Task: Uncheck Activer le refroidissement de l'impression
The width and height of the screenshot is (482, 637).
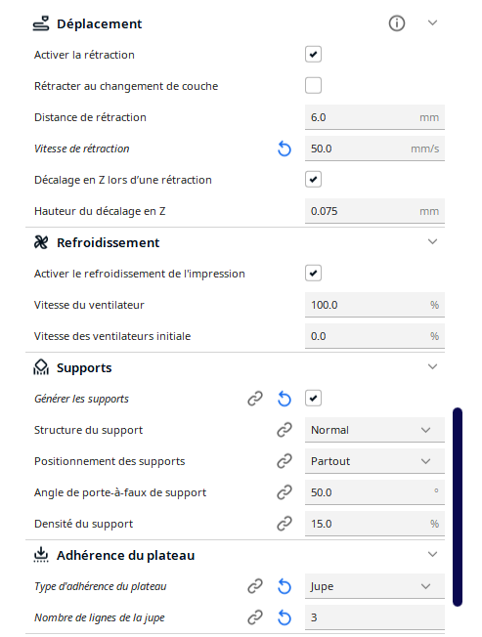Action: point(313,274)
